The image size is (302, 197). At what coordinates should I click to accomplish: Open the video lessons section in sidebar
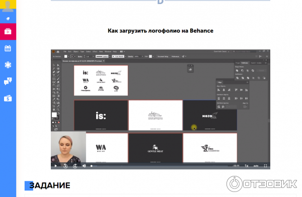[x=8, y=32]
